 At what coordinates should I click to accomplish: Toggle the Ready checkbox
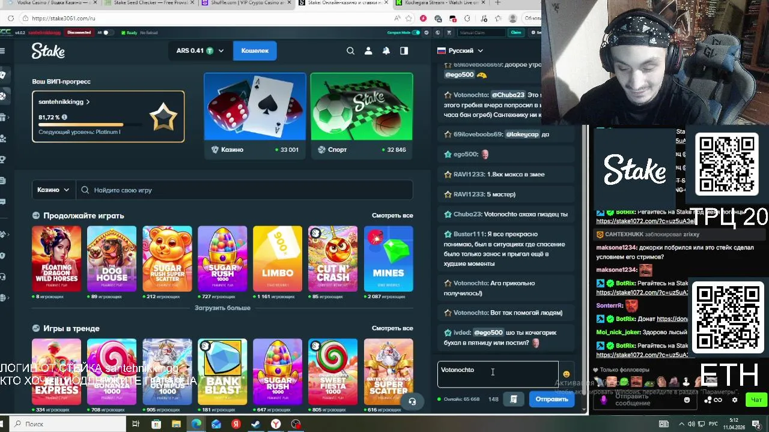123,32
